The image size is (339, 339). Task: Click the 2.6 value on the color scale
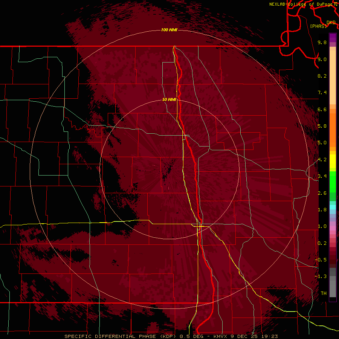click(322, 193)
